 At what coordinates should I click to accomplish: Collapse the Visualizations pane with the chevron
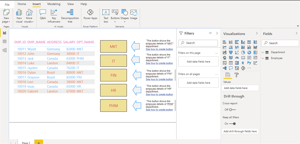(x=257, y=34)
